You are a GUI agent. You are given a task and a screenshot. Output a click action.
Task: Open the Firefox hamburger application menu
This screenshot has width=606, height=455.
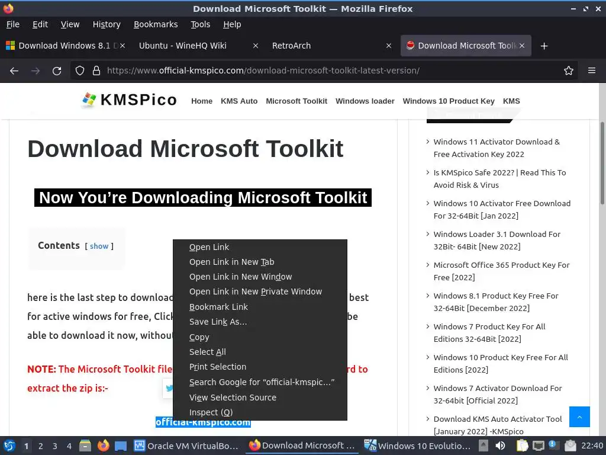[592, 71]
